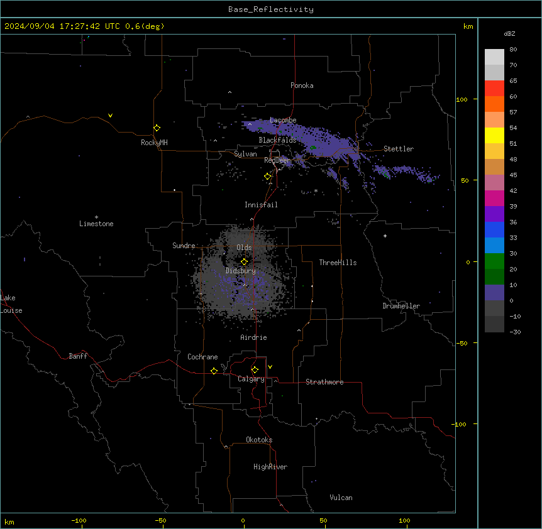Select the royal blue 33-36 dBZ legend swatch
The height and width of the screenshot is (529, 542).
tap(494, 229)
